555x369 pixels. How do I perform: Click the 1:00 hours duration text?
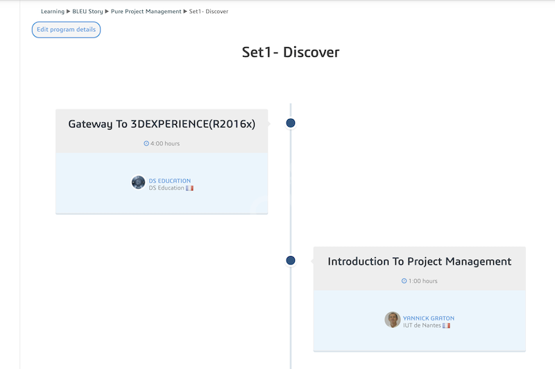423,280
